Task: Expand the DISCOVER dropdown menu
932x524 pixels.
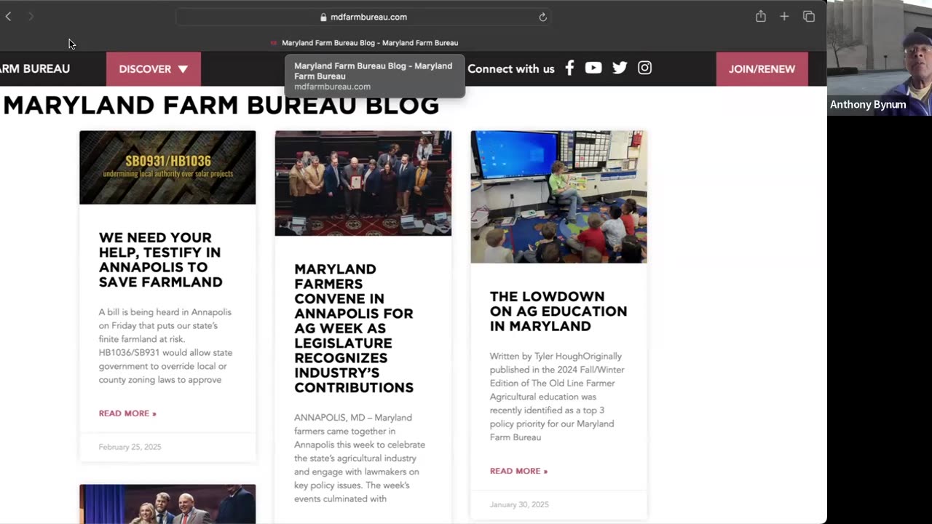Action: pyautogui.click(x=154, y=69)
